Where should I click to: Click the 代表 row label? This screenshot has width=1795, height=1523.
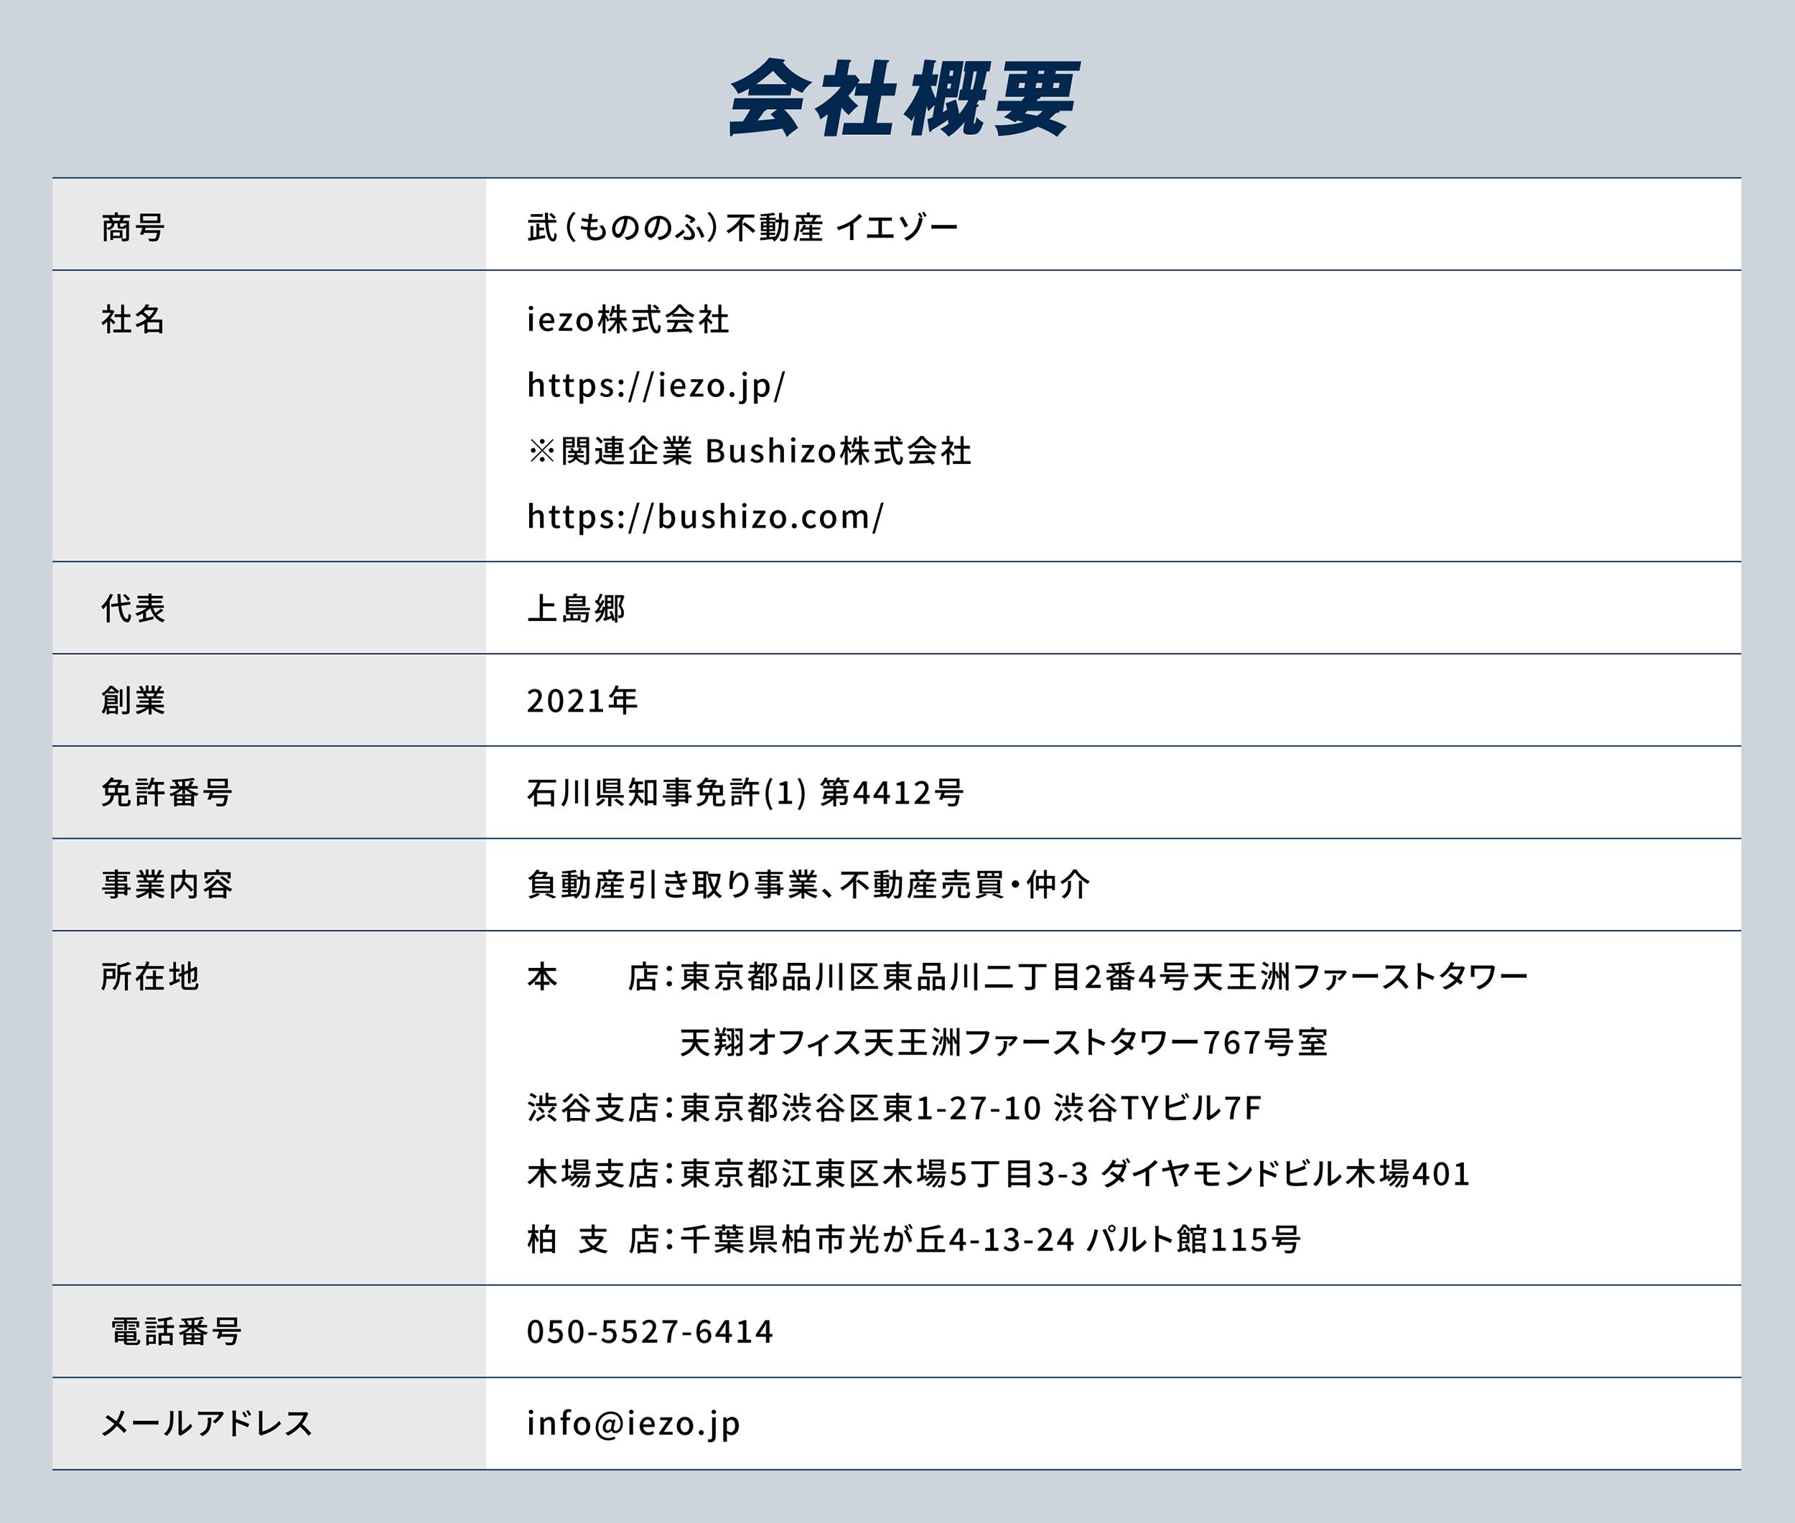(x=132, y=607)
